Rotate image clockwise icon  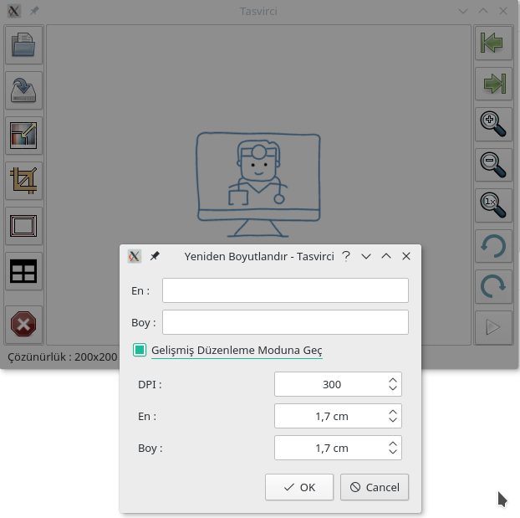[x=493, y=286]
